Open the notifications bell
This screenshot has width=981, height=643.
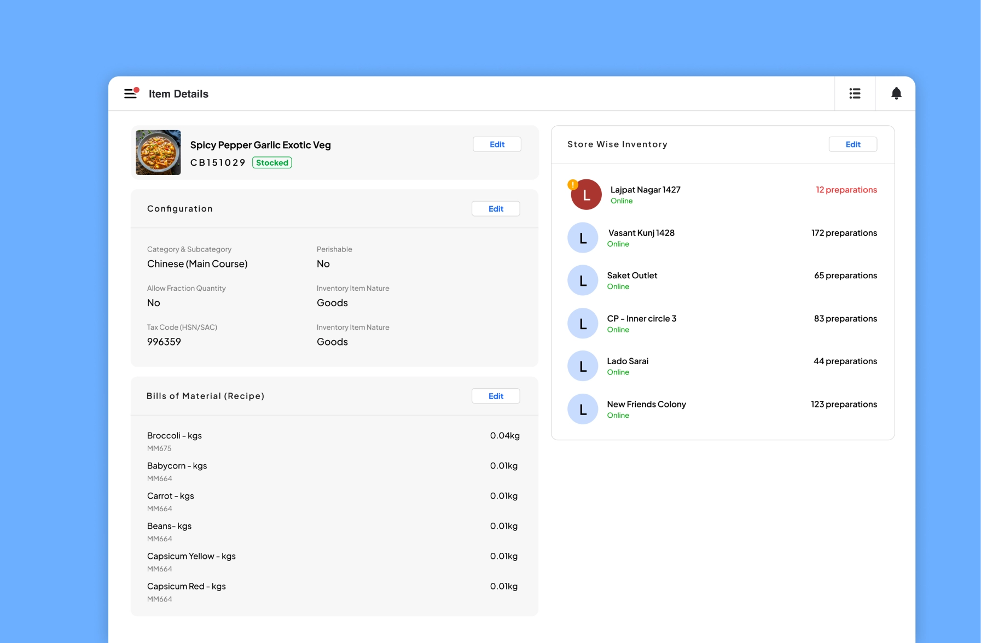(896, 93)
